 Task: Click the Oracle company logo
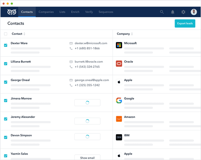click(119, 63)
